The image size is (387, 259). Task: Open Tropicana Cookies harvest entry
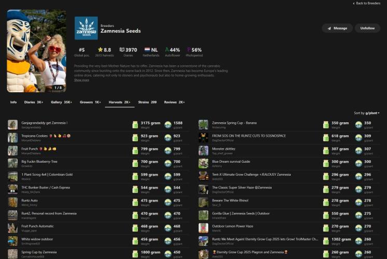46,136
